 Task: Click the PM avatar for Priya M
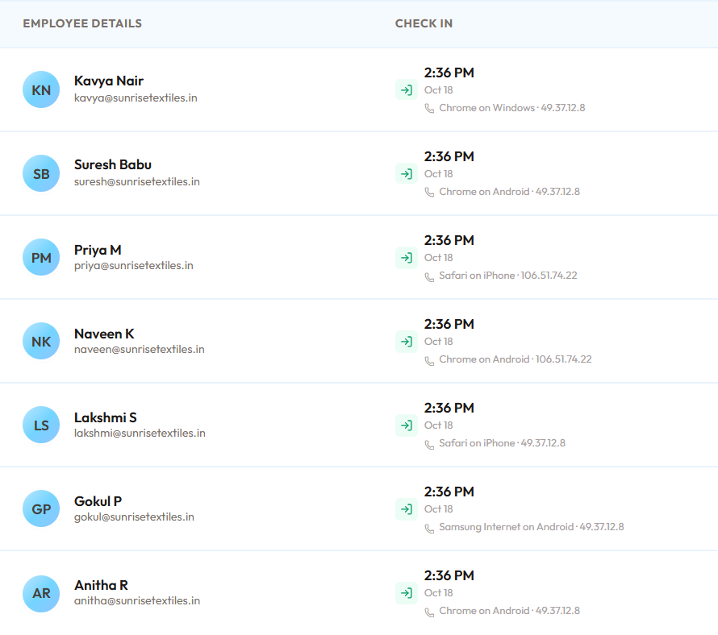tap(41, 257)
